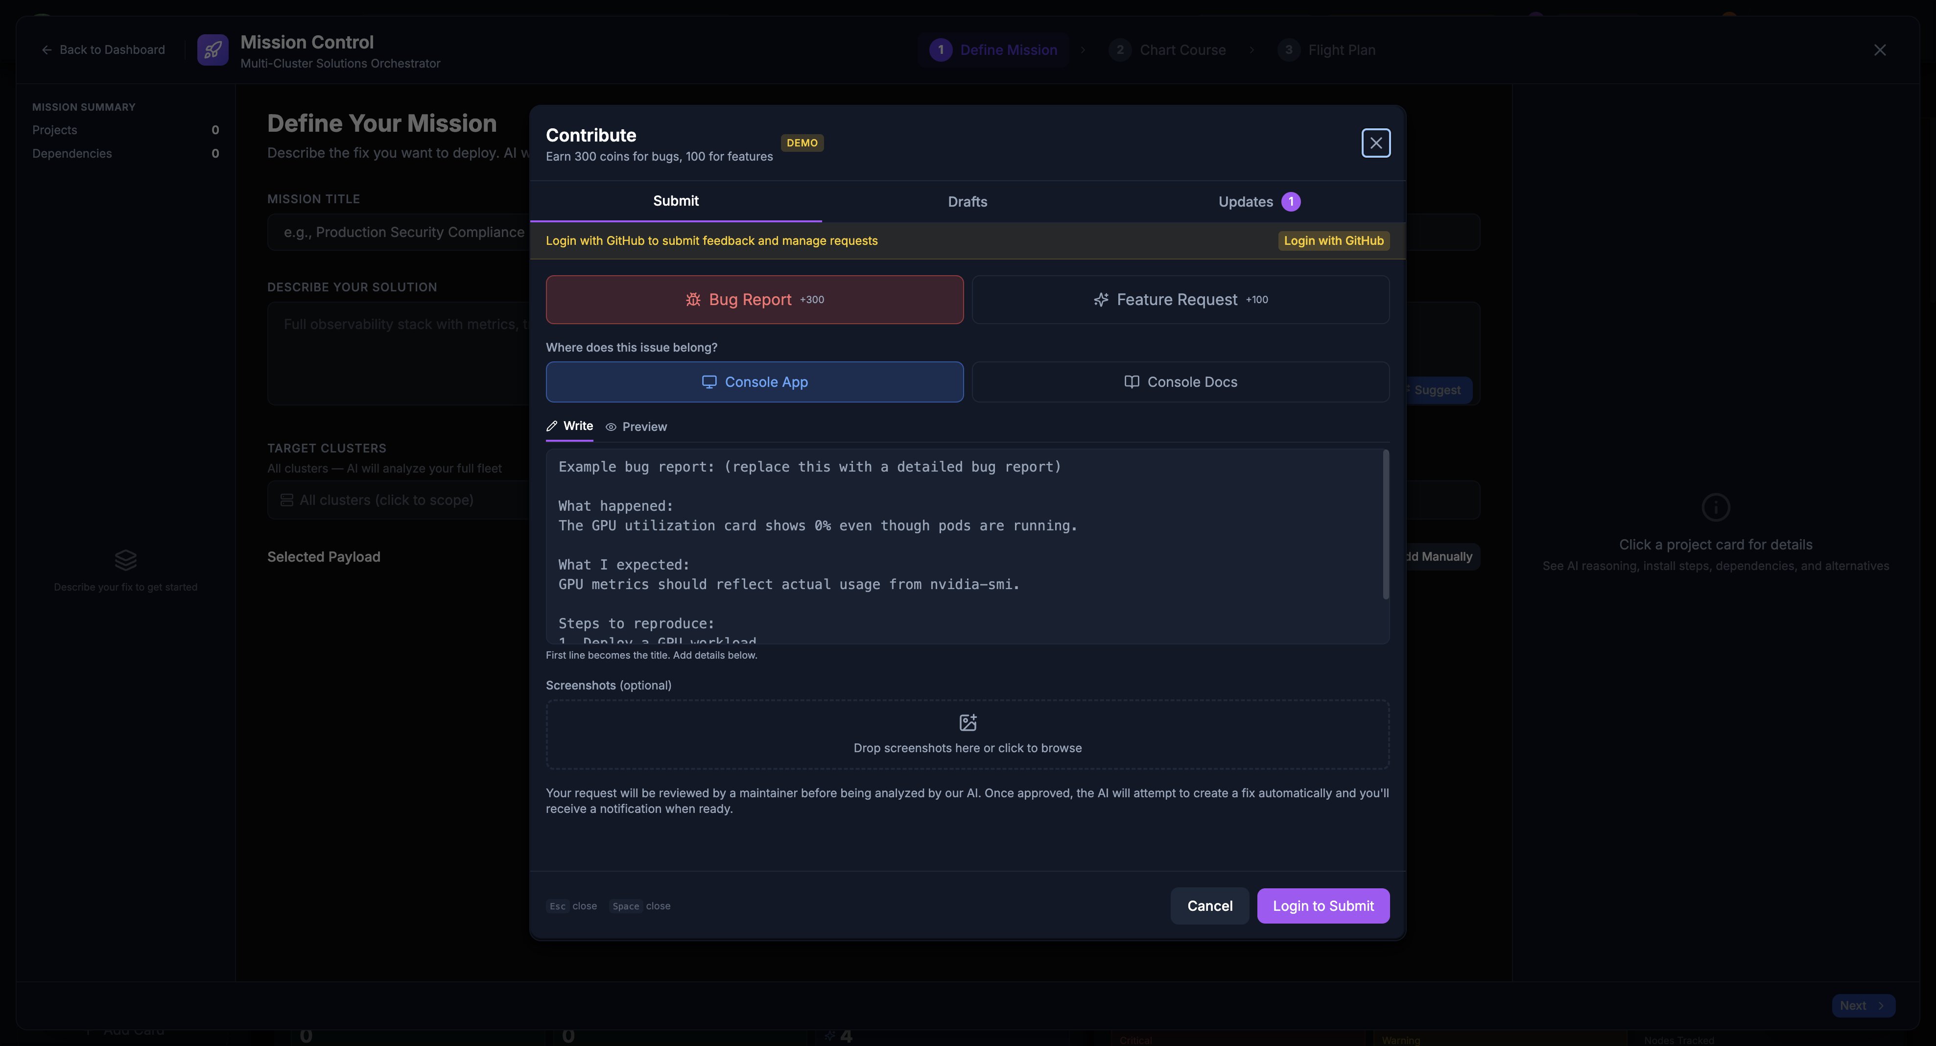Click Login to Submit
The height and width of the screenshot is (1046, 1936).
[1323, 905]
